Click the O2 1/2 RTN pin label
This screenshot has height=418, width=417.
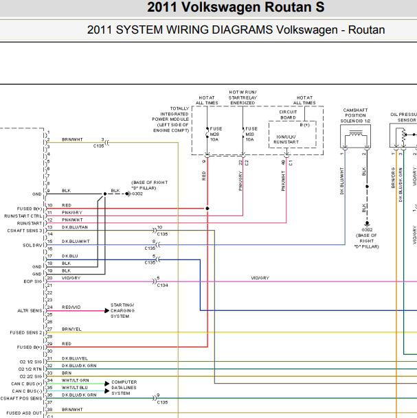point(30,369)
